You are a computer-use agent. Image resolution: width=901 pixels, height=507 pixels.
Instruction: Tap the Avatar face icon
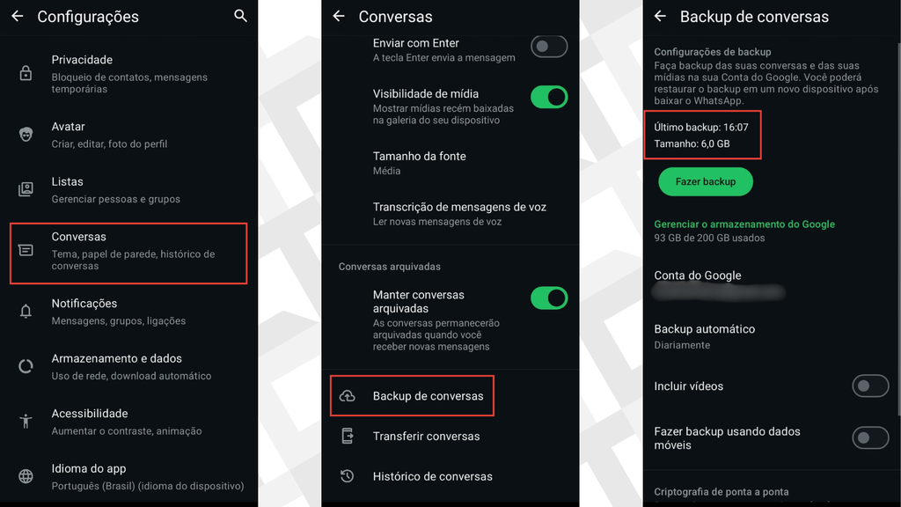pos(26,135)
